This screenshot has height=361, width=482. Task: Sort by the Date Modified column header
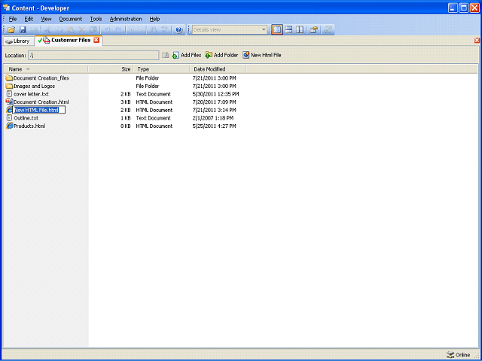218,69
